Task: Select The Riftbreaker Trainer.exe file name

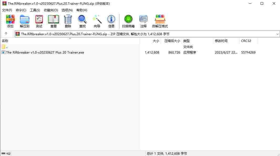Action: [45, 53]
